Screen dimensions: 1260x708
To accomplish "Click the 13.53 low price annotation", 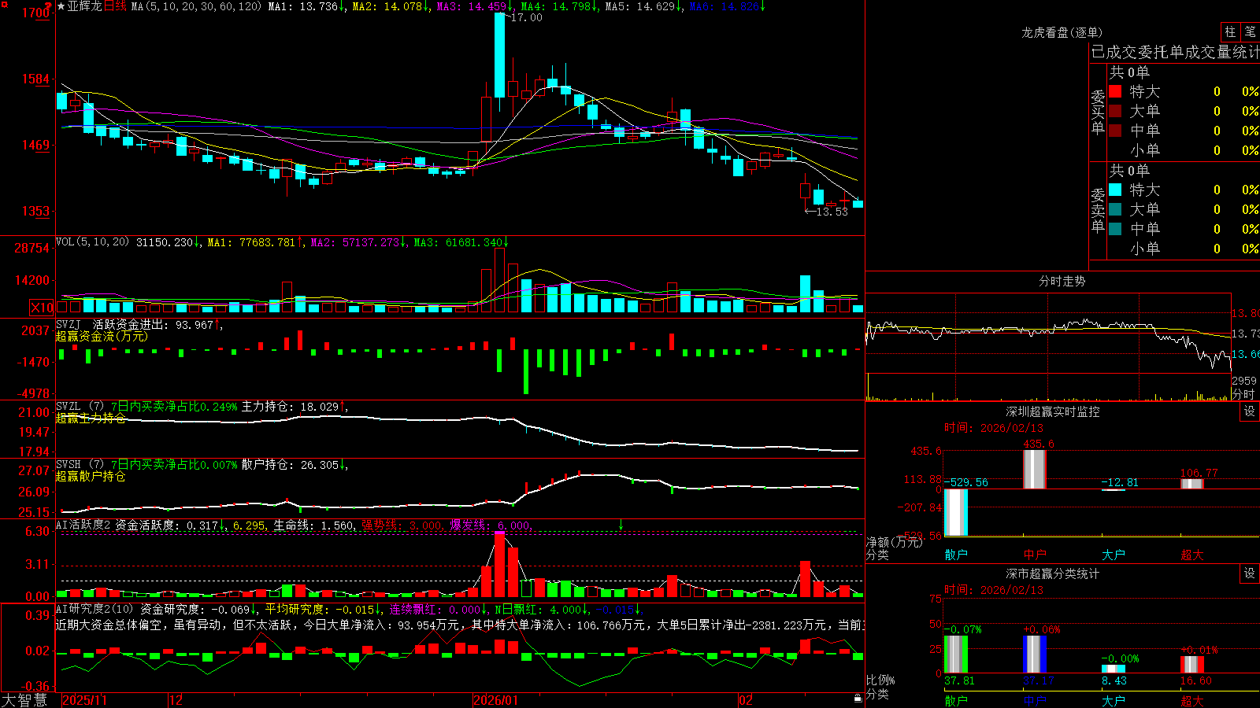I will click(x=832, y=212).
